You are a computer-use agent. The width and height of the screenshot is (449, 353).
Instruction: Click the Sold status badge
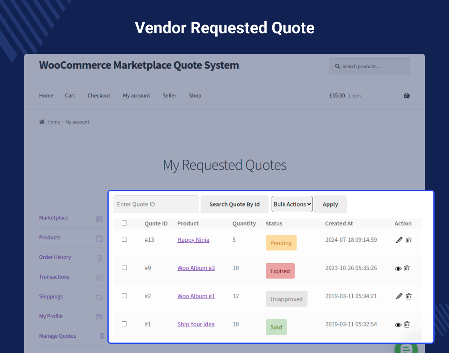[276, 327]
